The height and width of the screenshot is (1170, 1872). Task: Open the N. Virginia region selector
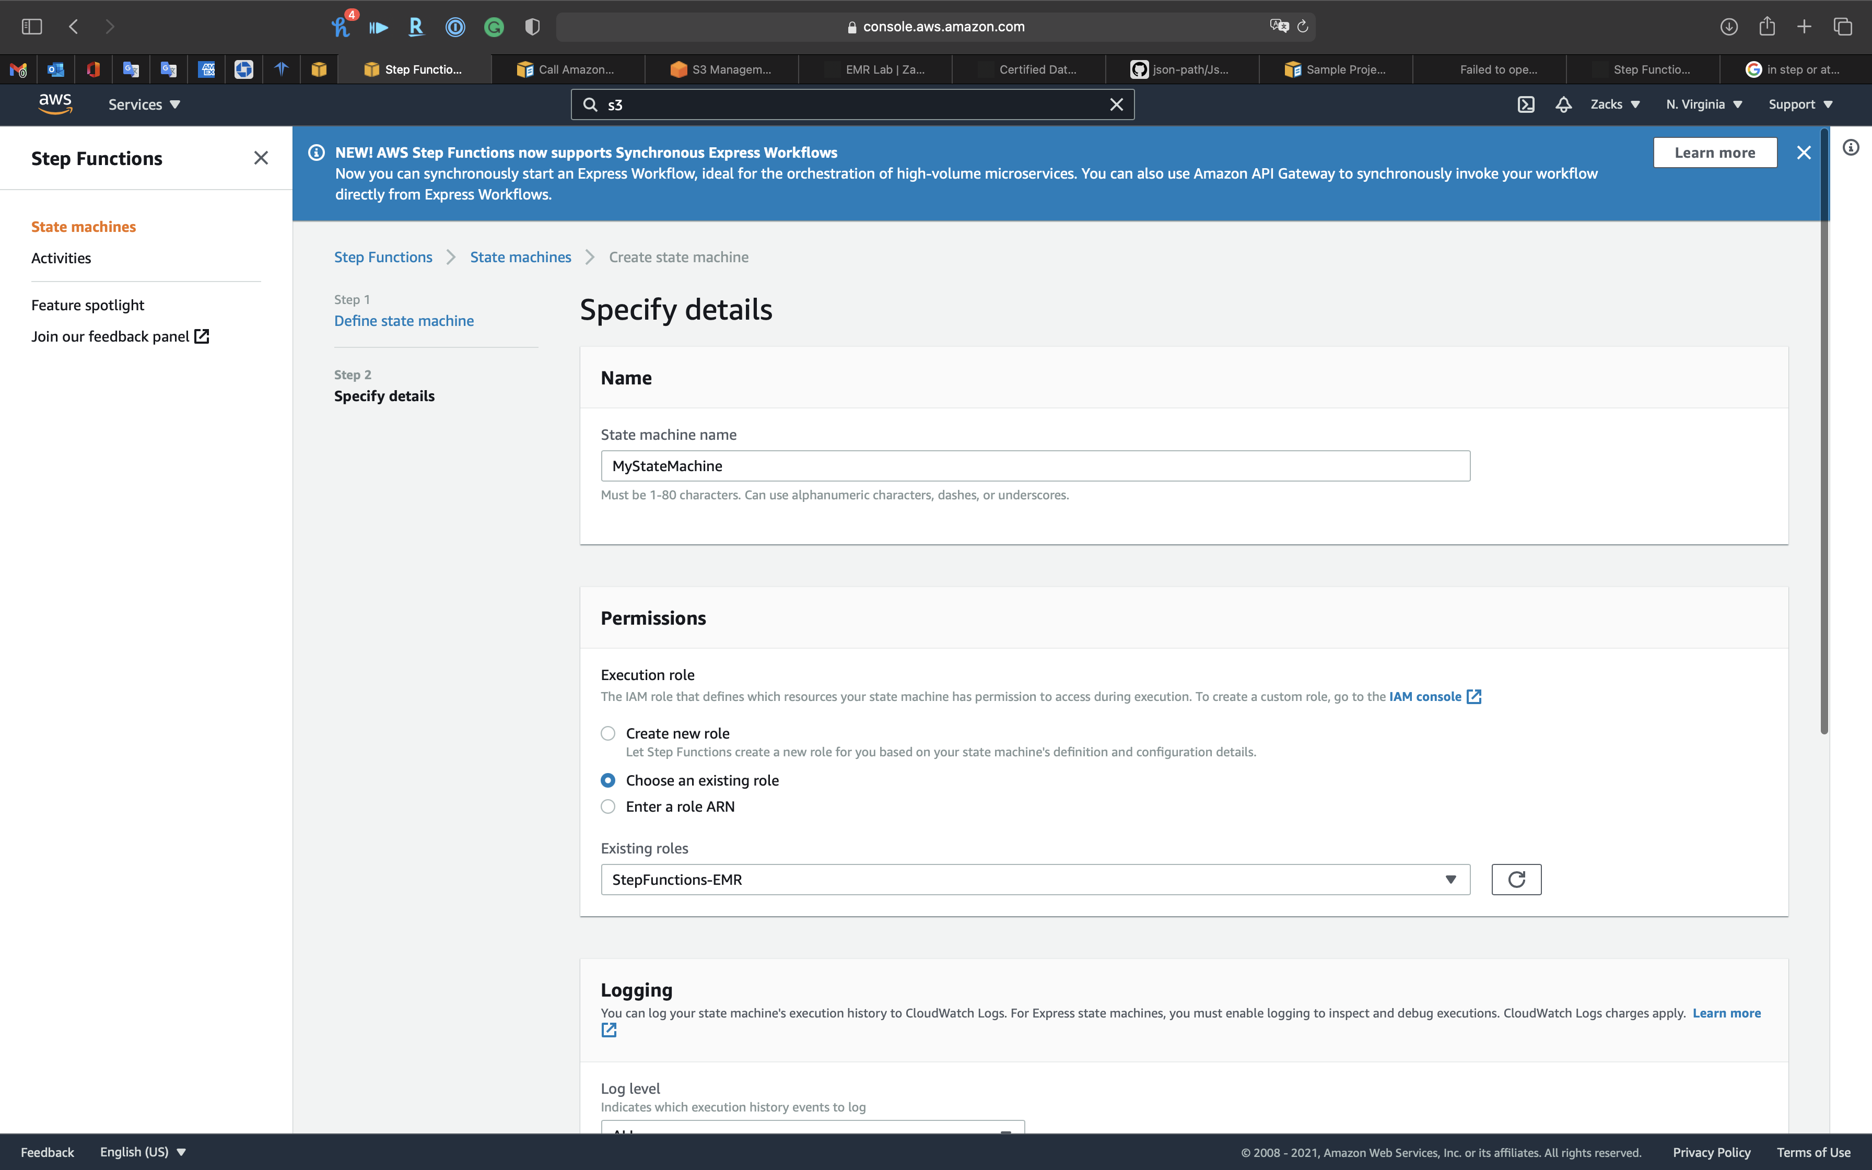pos(1703,104)
